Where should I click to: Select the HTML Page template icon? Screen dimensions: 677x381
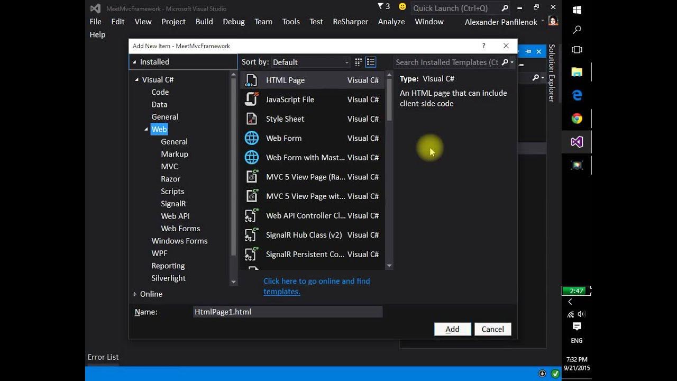pos(252,80)
